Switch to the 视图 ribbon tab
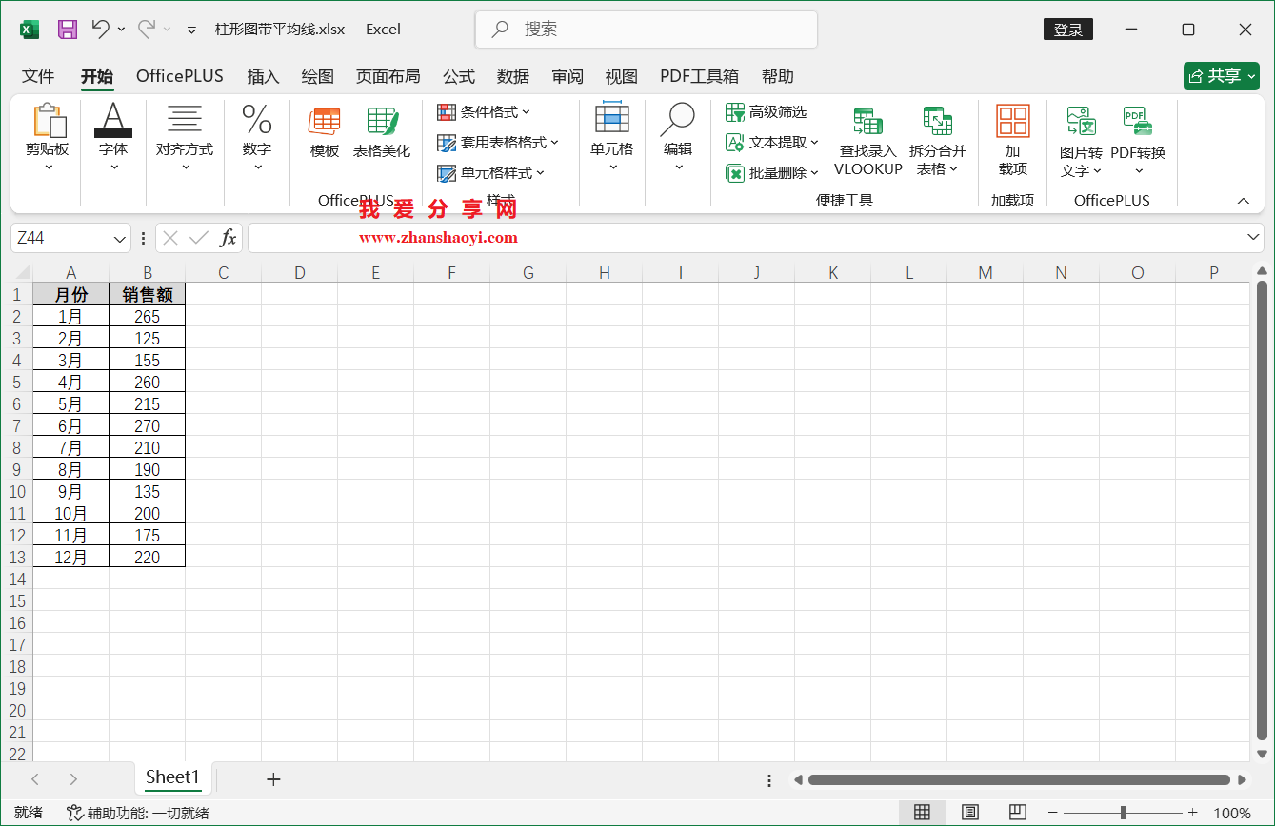This screenshot has height=826, width=1275. pos(622,76)
